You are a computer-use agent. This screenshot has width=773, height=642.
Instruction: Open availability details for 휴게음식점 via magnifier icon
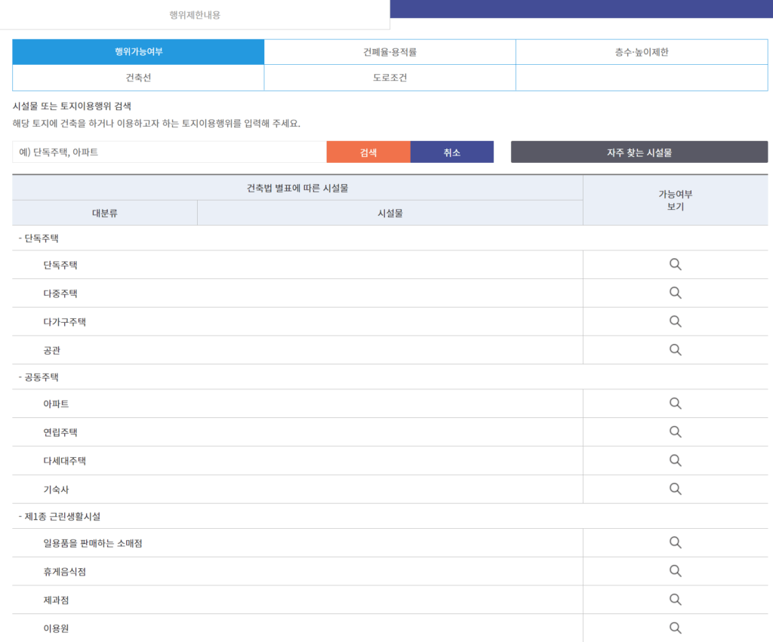tap(675, 571)
